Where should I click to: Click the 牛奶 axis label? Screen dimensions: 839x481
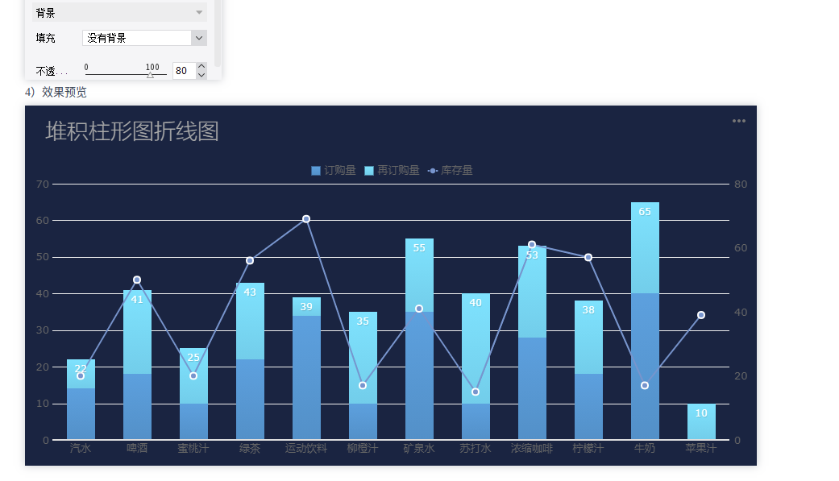645,448
